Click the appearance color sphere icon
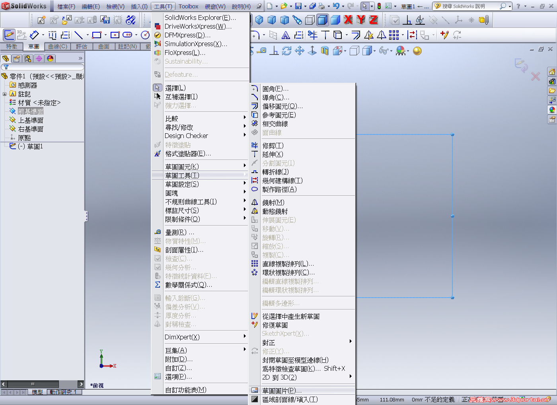 [417, 51]
